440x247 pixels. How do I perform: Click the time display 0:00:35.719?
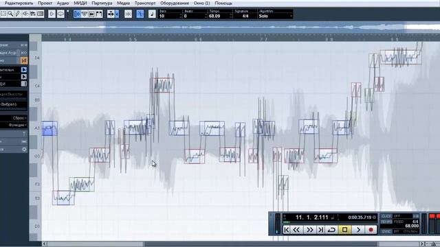point(360,217)
